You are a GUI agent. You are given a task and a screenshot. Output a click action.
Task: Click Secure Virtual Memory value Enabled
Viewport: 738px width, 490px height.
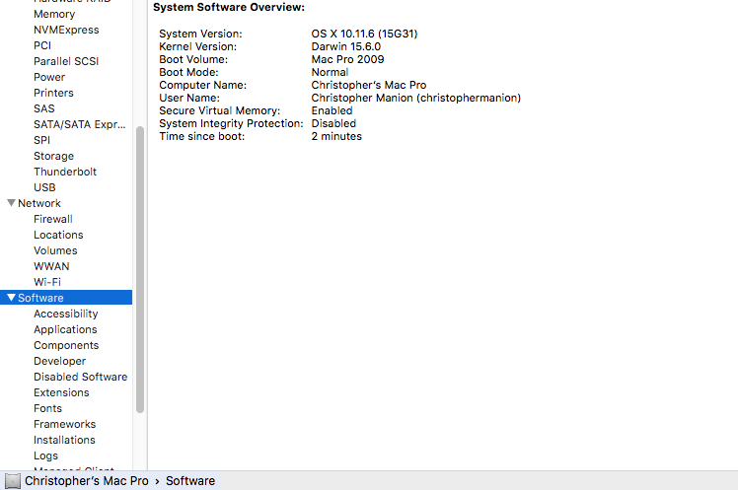[332, 110]
